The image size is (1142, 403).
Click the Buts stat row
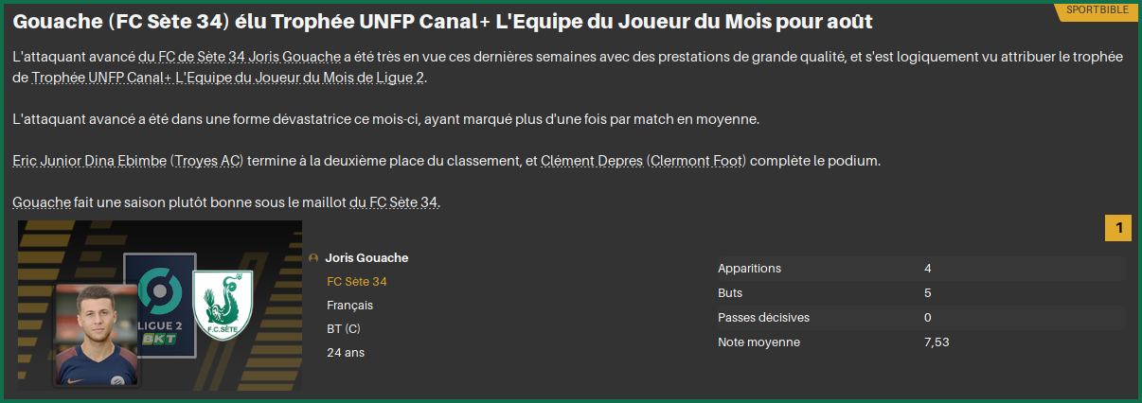pos(917,293)
